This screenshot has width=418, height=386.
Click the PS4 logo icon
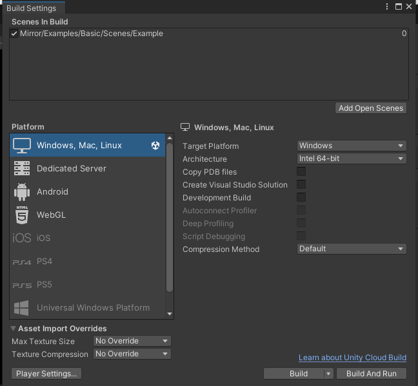point(22,262)
